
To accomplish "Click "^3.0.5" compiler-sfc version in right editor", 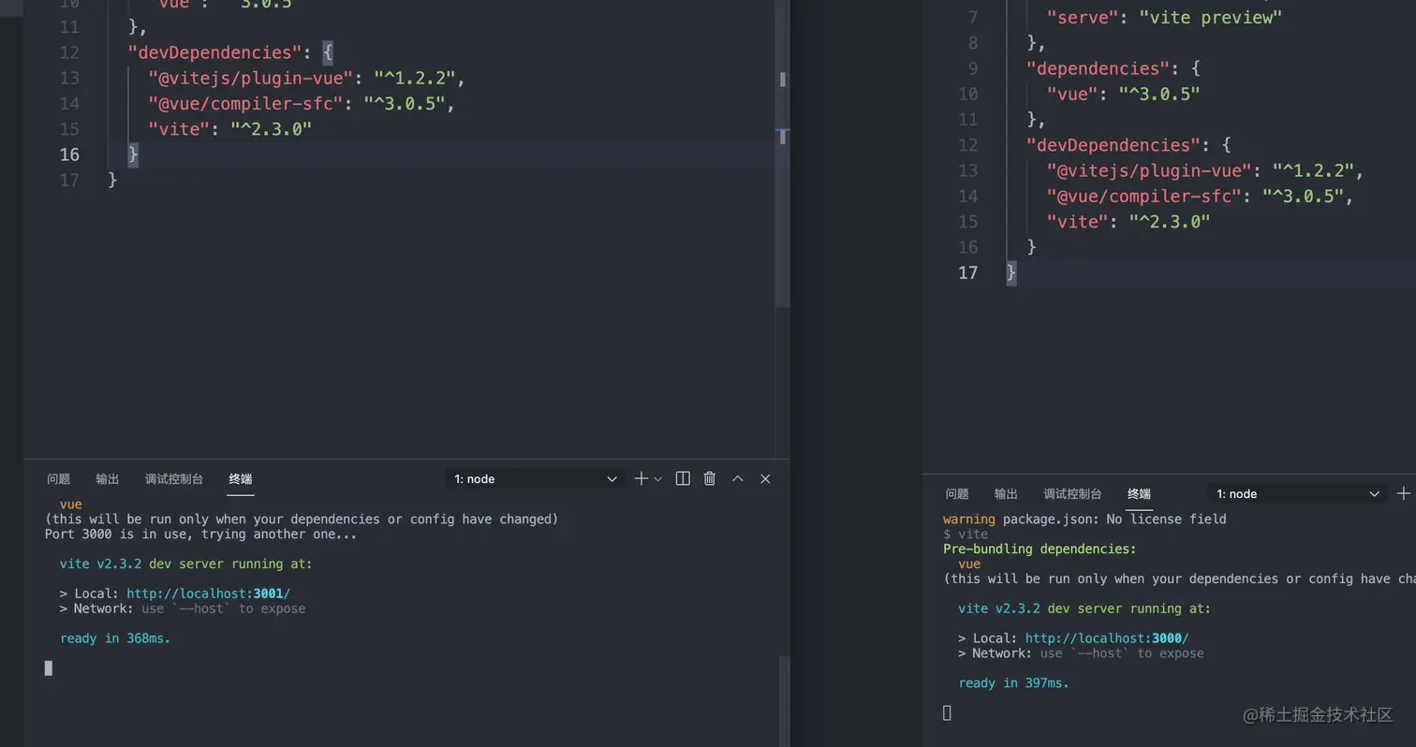I will click(1303, 196).
